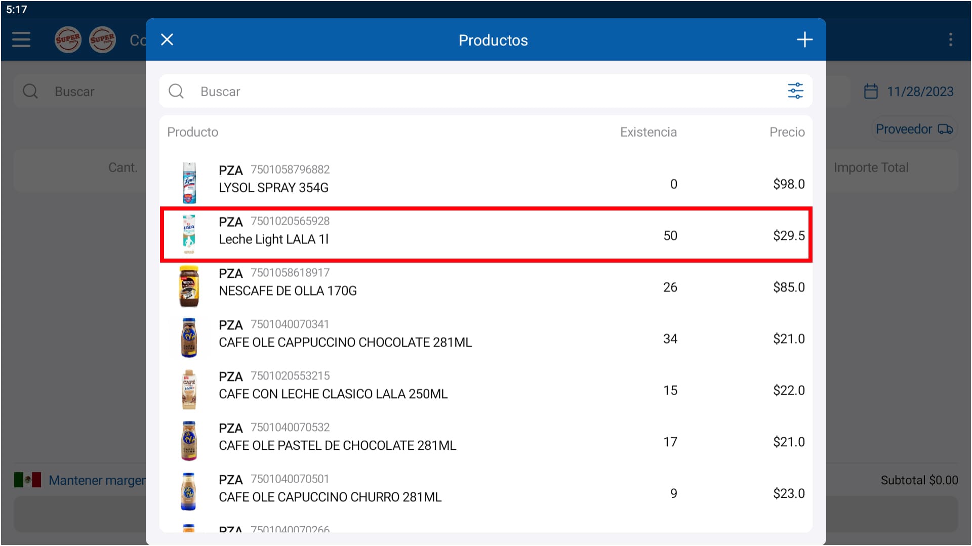Screen dimensions: 972x546
Task: Tap the Cafe Ole Cappuccino Chocolate thumbnail
Action: 189,338
